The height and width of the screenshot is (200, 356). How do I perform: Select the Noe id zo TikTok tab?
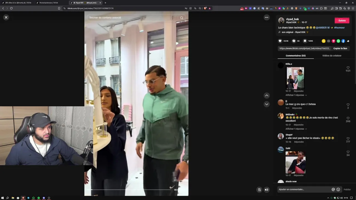click(17, 3)
